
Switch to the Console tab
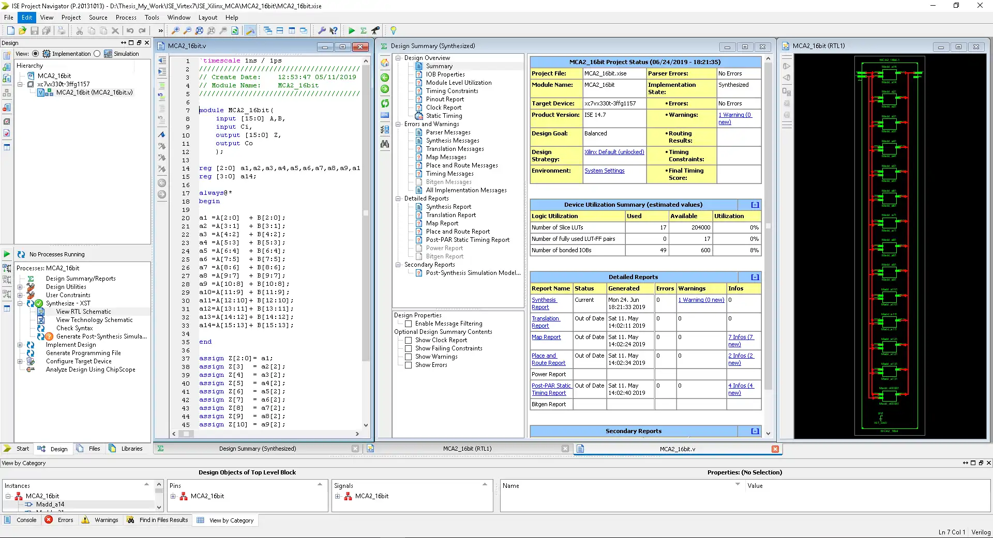21,520
